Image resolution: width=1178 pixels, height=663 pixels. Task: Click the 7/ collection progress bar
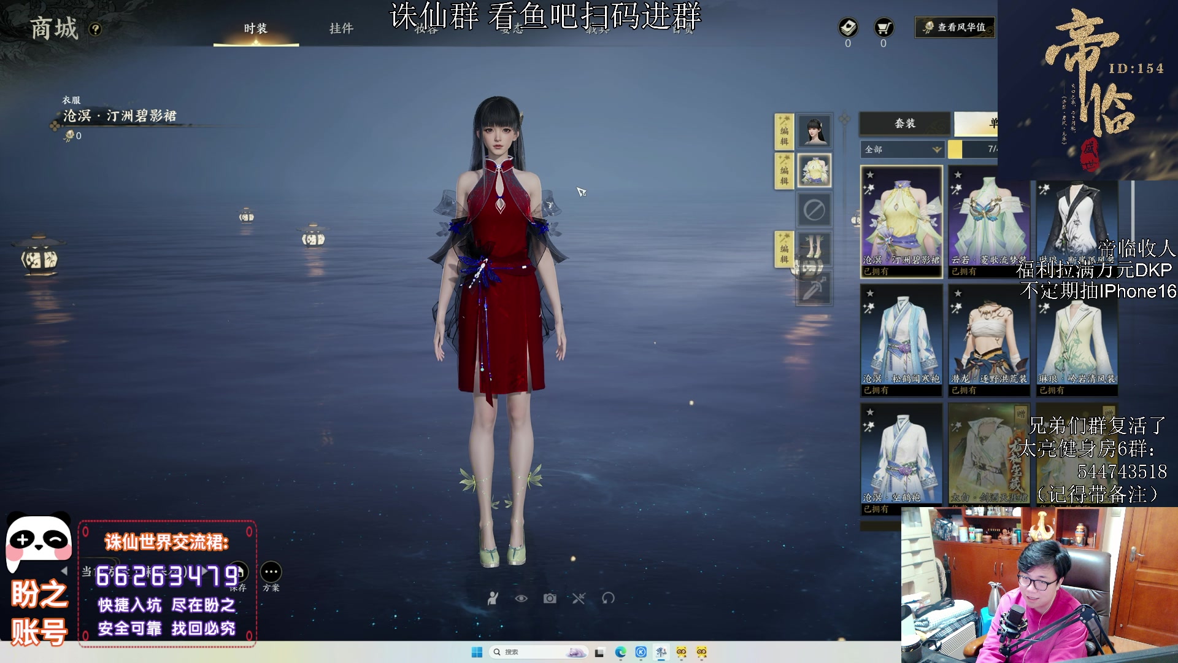[973, 149]
